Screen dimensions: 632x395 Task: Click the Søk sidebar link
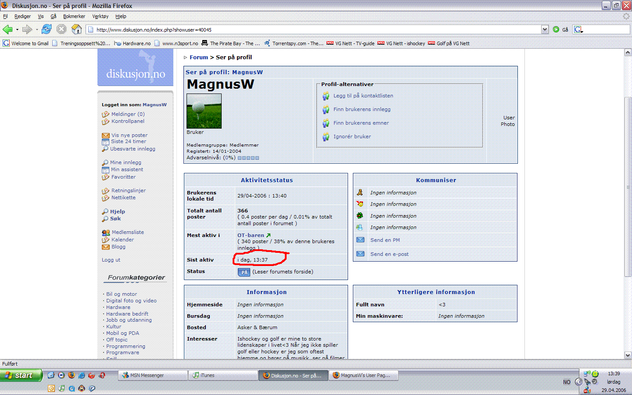(115, 219)
